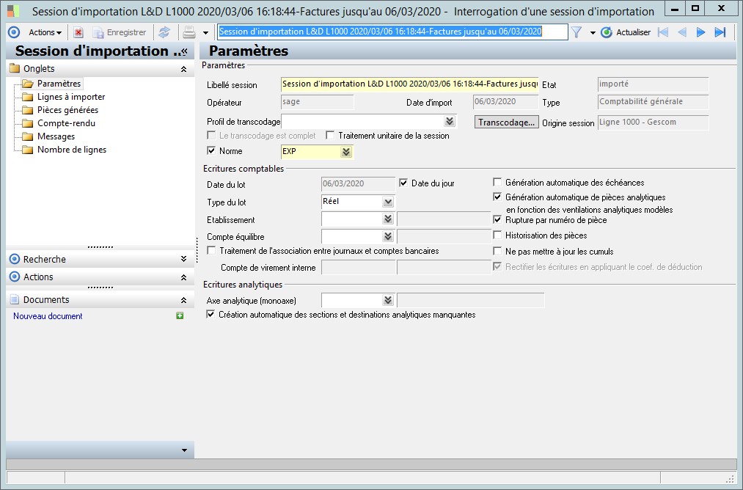Open Pièces générées tab
Screen dimensions: 743x490
(x=67, y=110)
